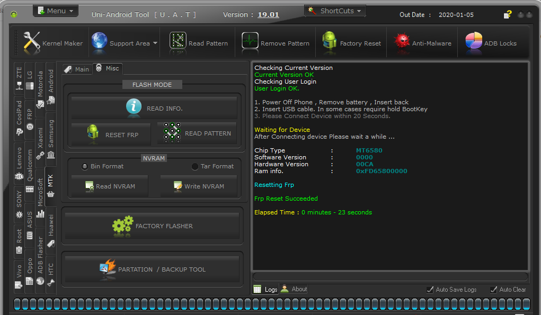The image size is (541, 315).
Task: Click the MT6580 chip type value
Action: 369,150
